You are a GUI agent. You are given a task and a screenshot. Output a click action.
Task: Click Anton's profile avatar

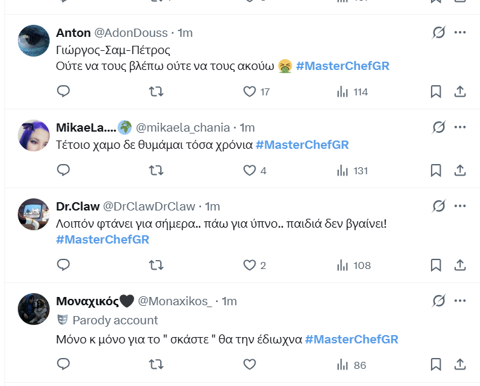pyautogui.click(x=34, y=41)
